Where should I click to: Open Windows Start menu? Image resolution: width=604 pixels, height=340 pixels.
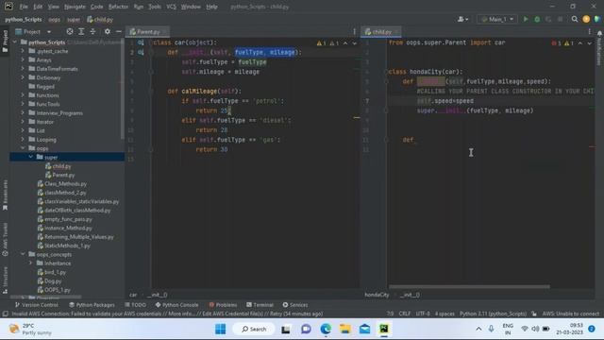[220, 329]
